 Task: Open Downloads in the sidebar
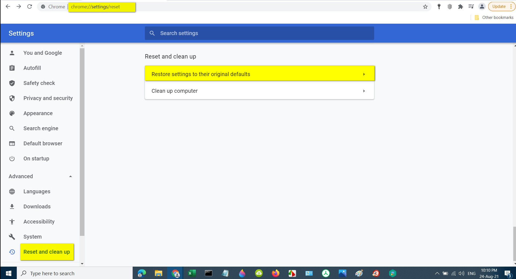tap(37, 206)
